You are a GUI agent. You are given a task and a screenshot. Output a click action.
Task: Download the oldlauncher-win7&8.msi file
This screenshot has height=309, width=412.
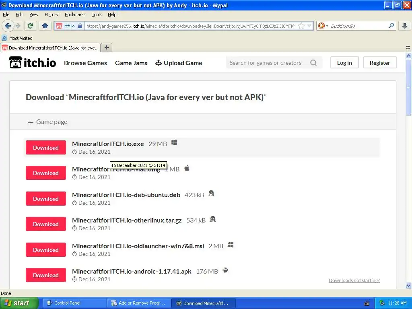click(x=46, y=249)
